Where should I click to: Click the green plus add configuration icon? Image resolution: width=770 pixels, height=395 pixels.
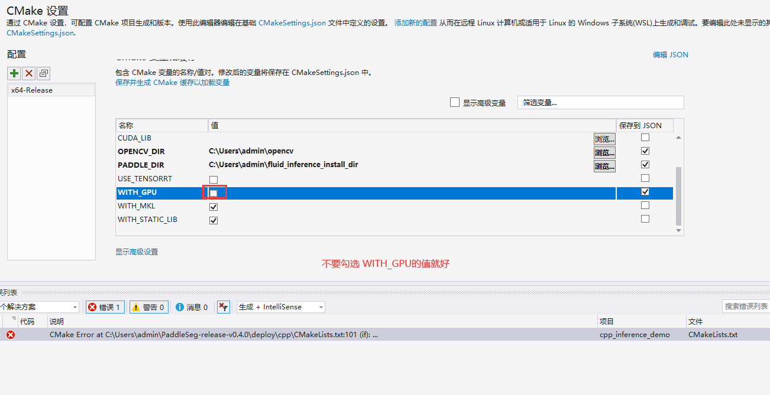(x=14, y=73)
